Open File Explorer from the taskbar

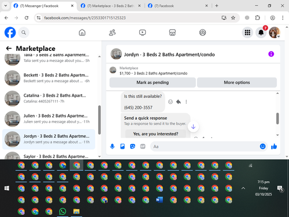click(76, 211)
